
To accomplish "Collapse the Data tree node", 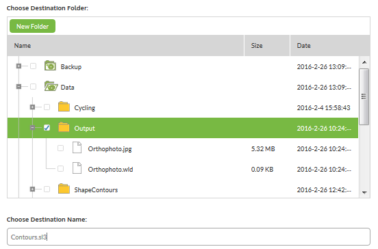I will pyautogui.click(x=18, y=86).
